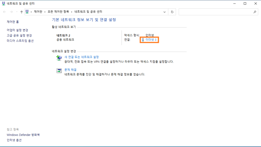Open the recent locations dropdown arrow
Viewport: 261px width, 147px height.
17,12
